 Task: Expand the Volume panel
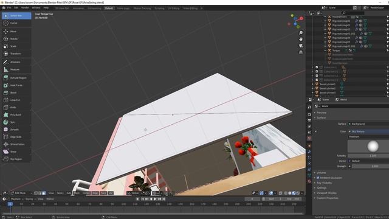tap(321, 173)
